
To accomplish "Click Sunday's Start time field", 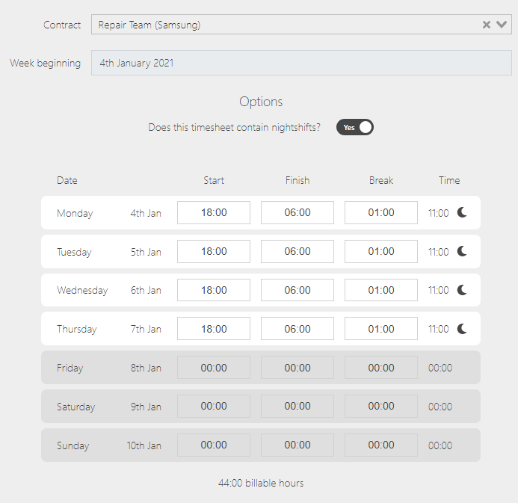I will pyautogui.click(x=214, y=445).
